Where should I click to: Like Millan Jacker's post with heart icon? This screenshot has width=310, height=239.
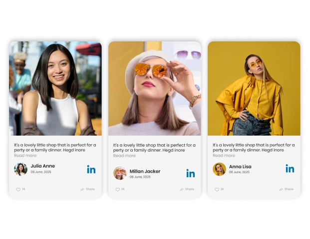(x=118, y=190)
